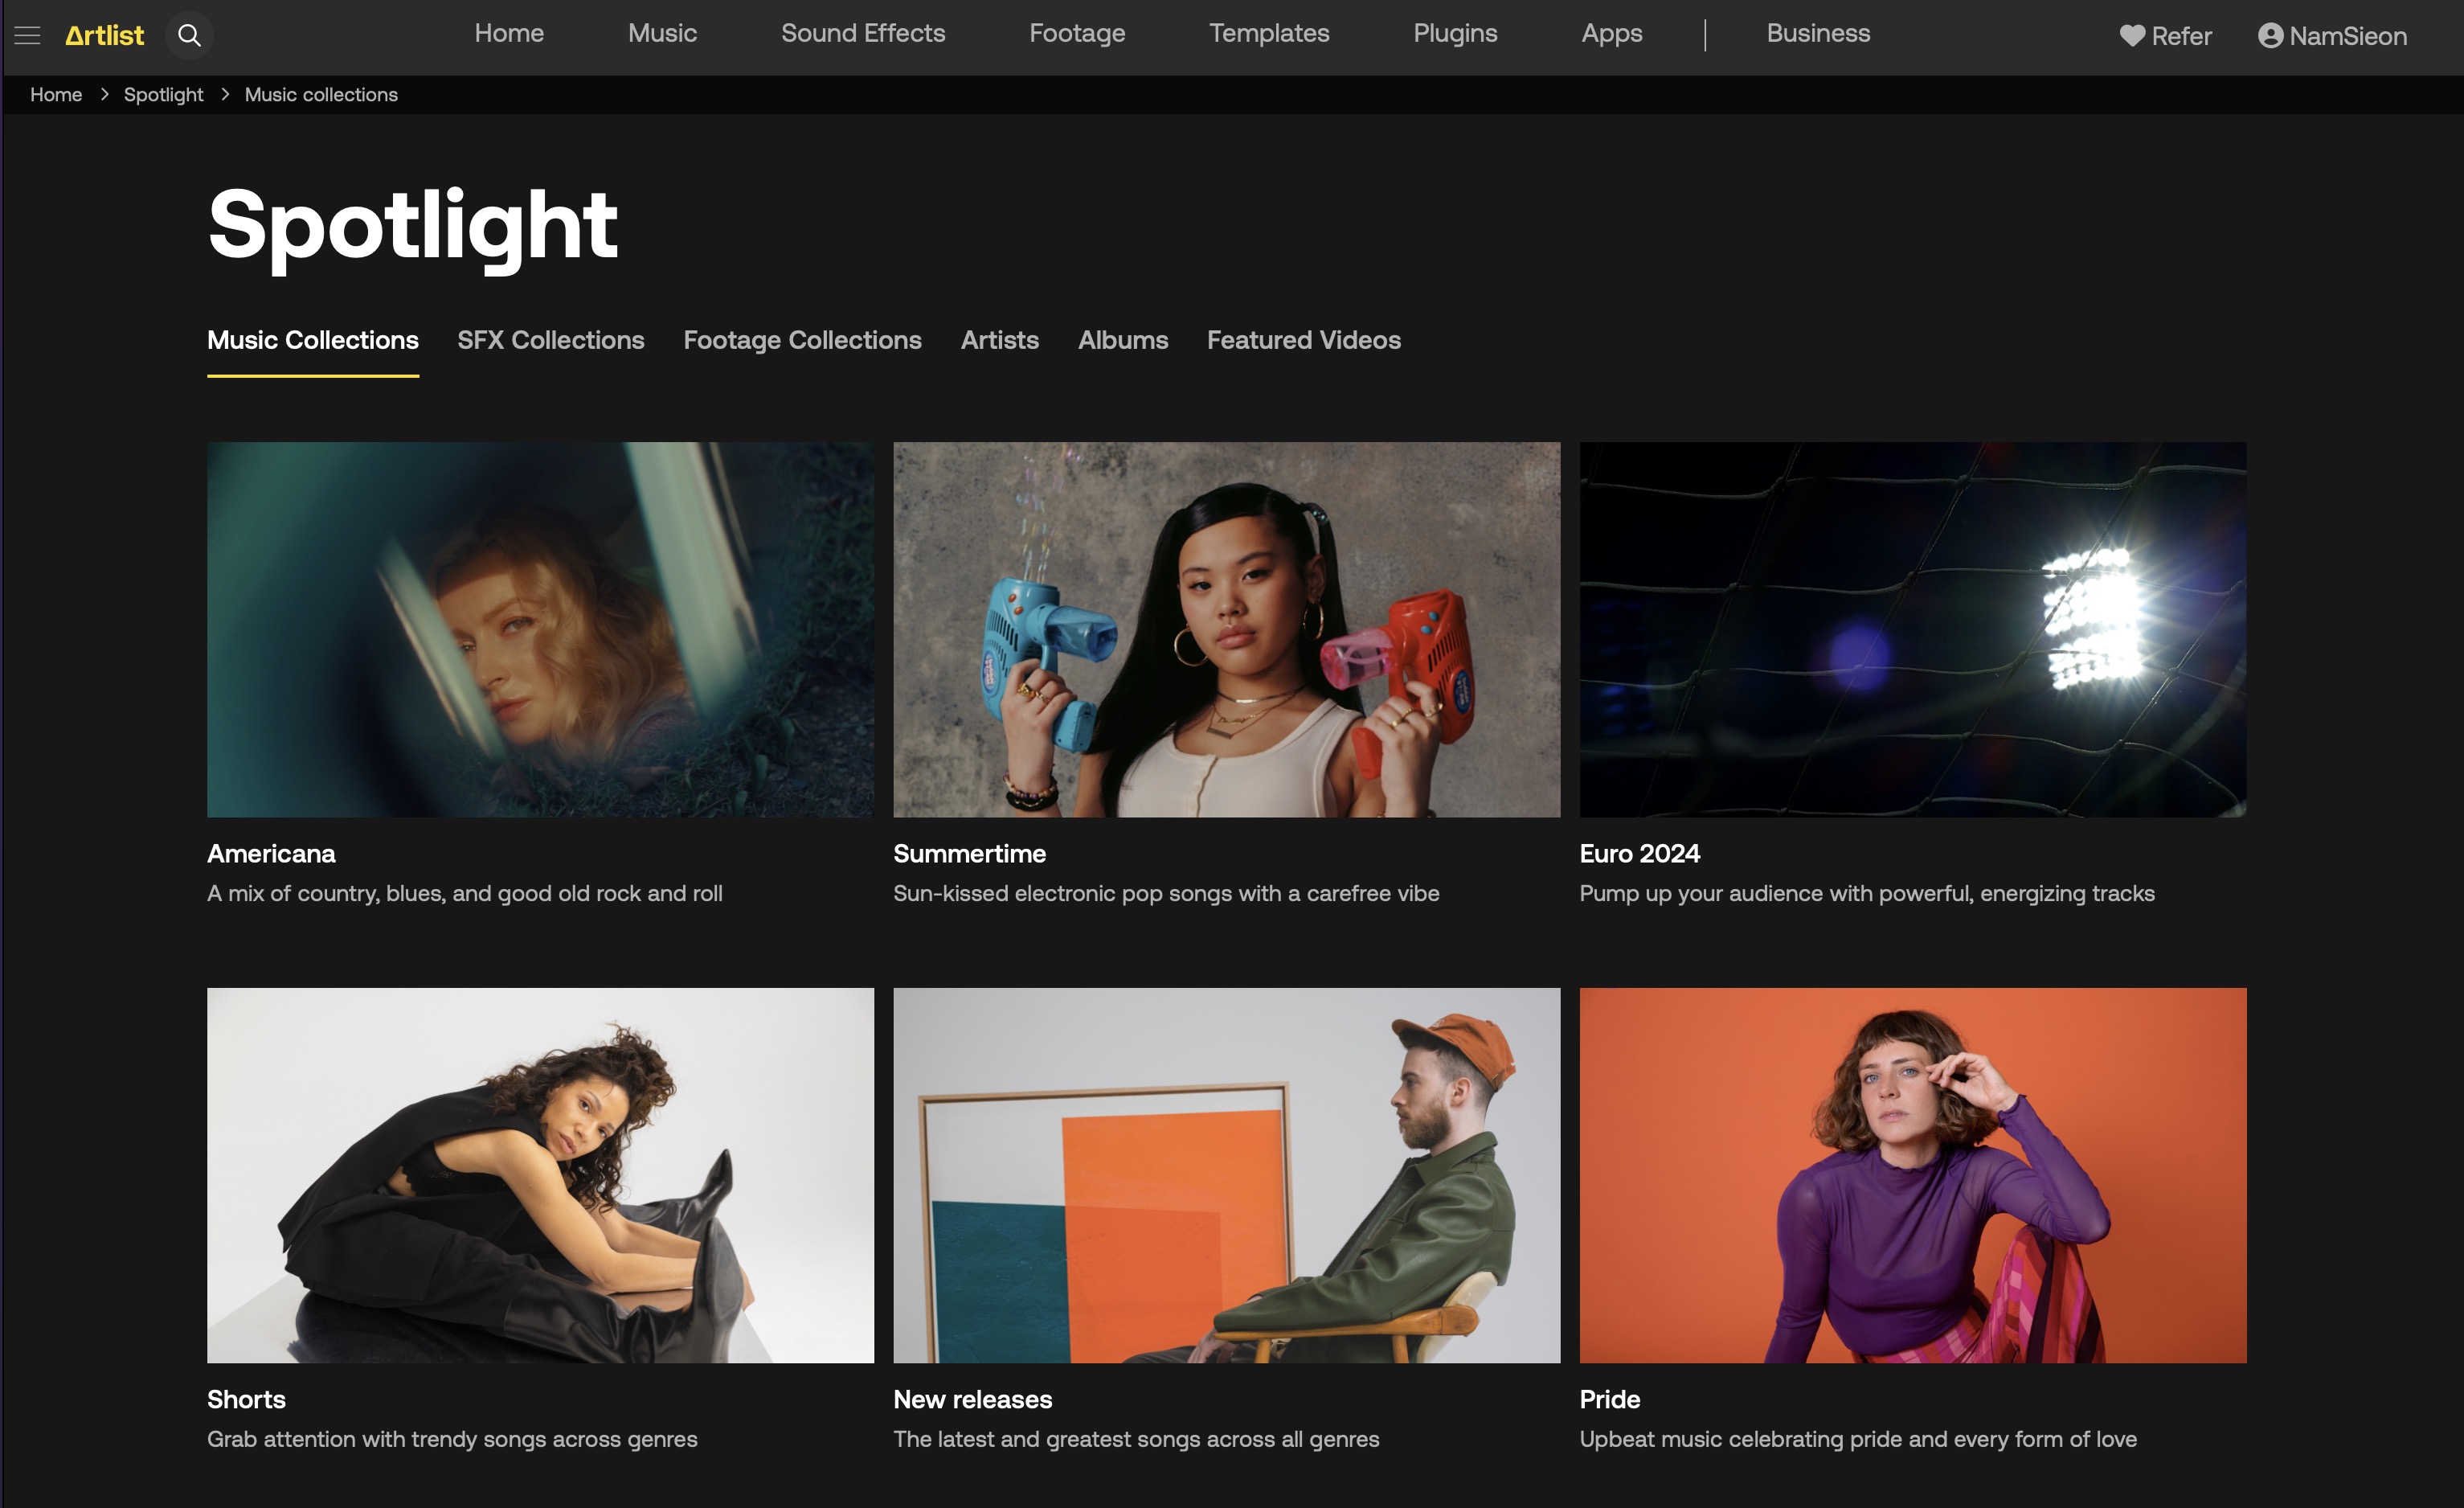Open the New releases collection thumbnail
Screen dimensions: 2464x1508
1226,1175
